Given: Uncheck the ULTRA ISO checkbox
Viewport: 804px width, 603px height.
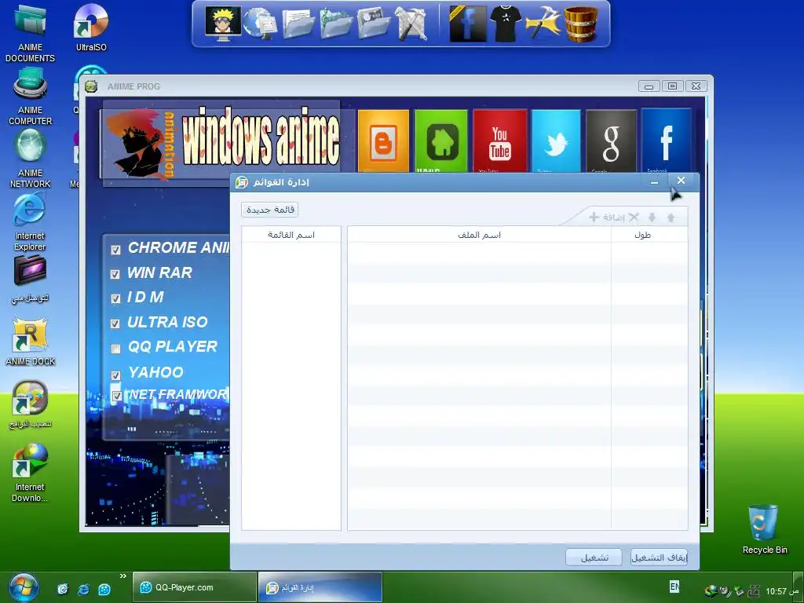Looking at the screenshot, I should 115,323.
